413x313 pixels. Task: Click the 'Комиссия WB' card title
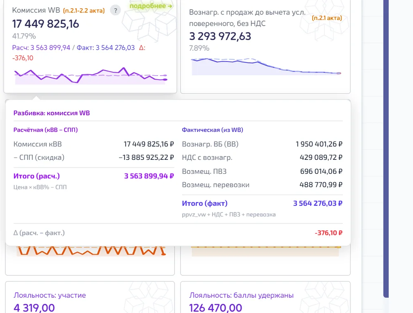[36, 10]
